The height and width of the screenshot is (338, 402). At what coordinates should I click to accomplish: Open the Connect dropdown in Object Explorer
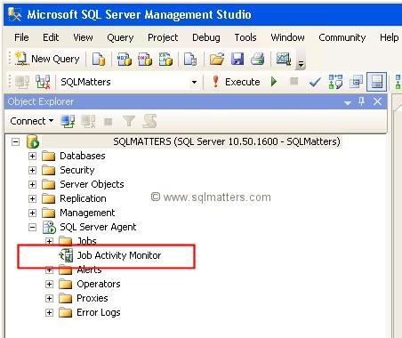pyautogui.click(x=32, y=121)
